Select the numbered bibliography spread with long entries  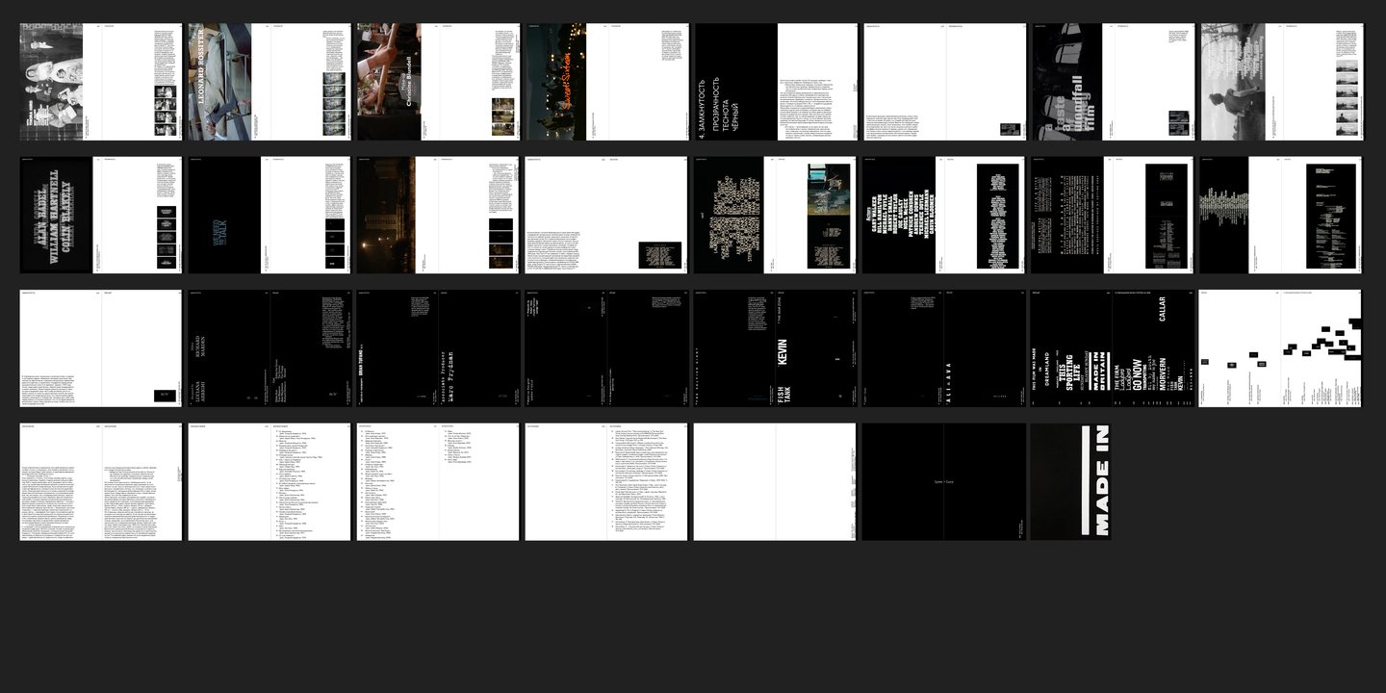[606, 481]
